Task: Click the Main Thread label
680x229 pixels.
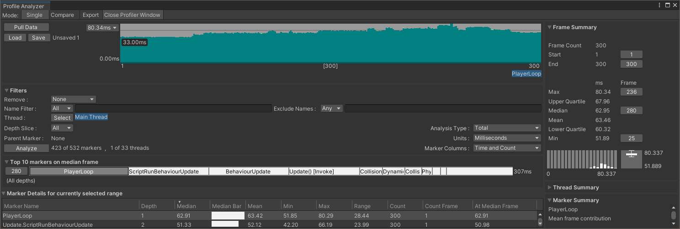Action: tap(91, 117)
